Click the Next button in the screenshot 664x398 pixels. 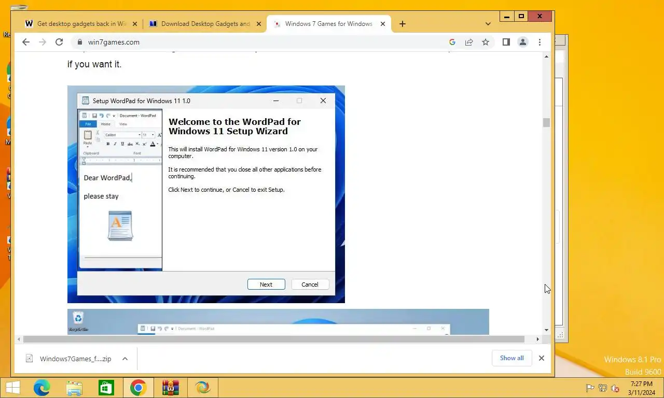tap(266, 284)
